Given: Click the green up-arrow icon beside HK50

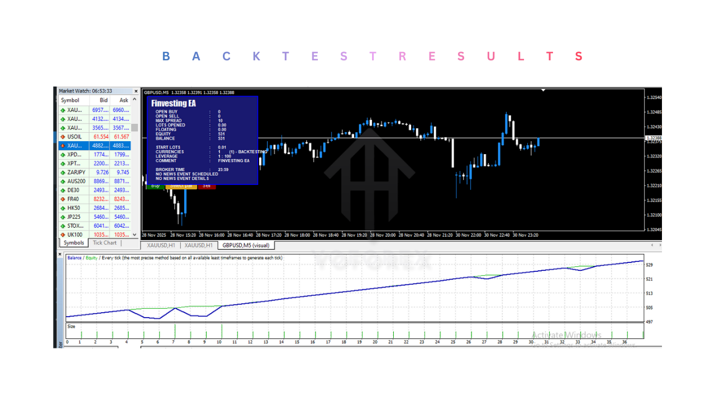Looking at the screenshot, I should pos(63,208).
